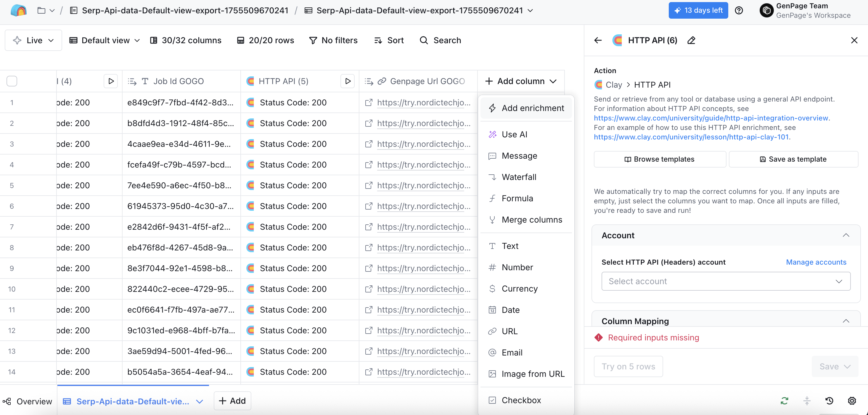The width and height of the screenshot is (868, 415).
Task: Click the Manage accounts link
Action: 816,262
